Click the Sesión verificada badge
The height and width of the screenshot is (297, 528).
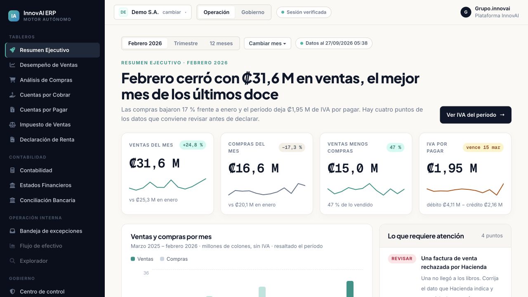(304, 12)
